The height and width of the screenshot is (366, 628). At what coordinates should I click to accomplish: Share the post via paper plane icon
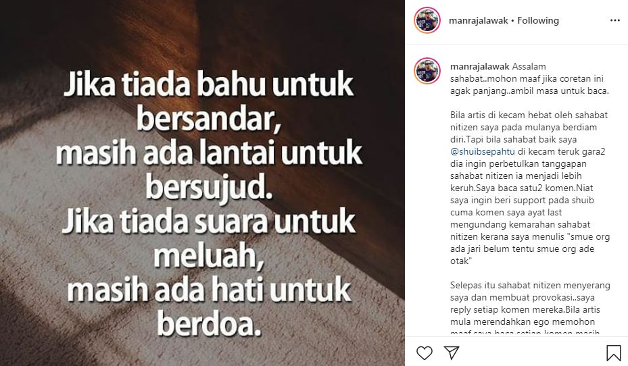pos(452,352)
